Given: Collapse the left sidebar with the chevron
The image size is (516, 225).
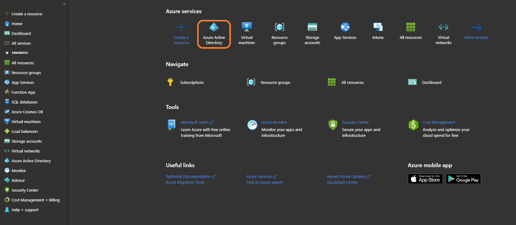Looking at the screenshot, I should (x=64, y=4).
